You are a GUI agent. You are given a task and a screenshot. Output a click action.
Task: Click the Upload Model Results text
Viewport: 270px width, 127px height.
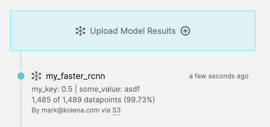click(x=133, y=31)
